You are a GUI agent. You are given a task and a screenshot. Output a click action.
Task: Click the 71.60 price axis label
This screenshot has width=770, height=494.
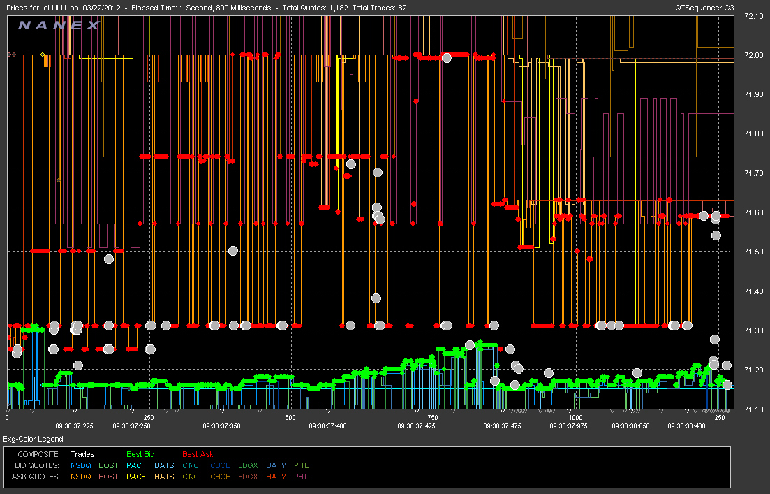[x=754, y=213]
